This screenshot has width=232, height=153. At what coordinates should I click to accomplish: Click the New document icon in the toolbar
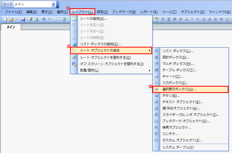click(6, 19)
